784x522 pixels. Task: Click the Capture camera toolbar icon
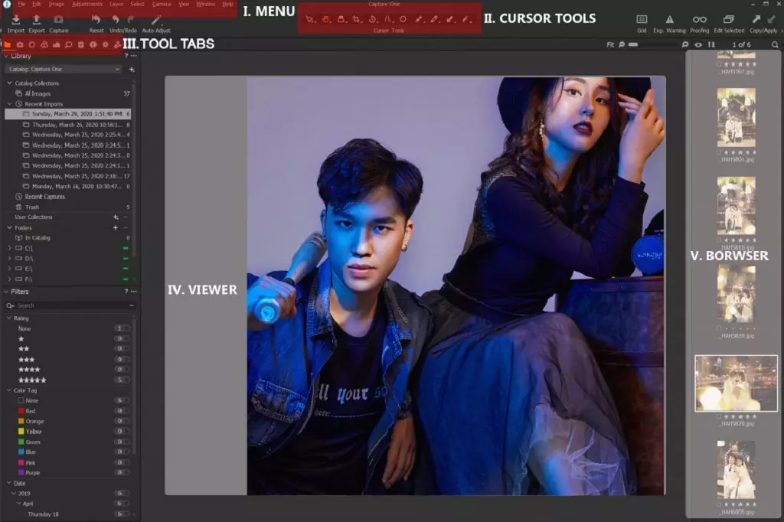(x=58, y=20)
